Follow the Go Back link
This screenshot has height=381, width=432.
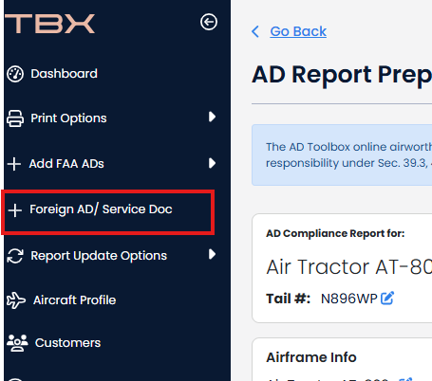298,31
